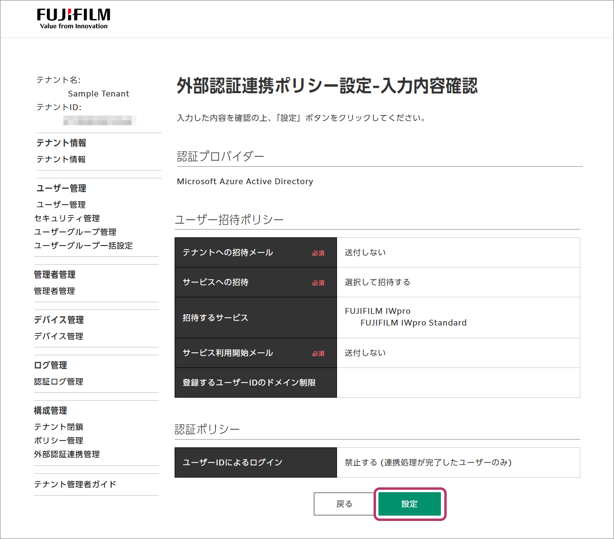
Task: Open ポリシー管理 page
Action: [x=59, y=441]
